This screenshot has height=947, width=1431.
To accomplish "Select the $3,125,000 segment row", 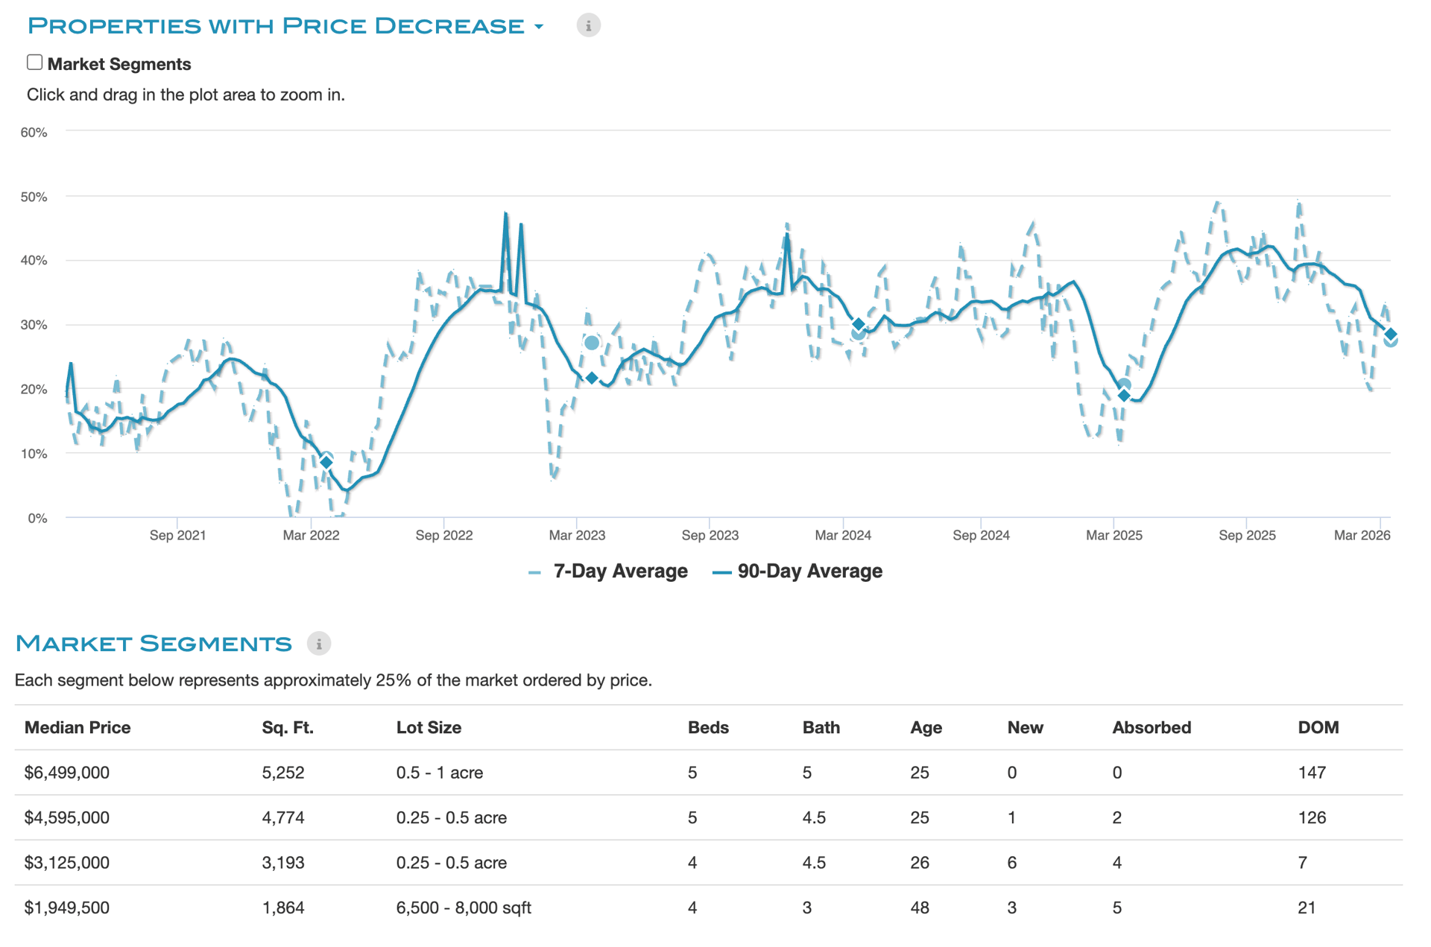I will point(67,863).
